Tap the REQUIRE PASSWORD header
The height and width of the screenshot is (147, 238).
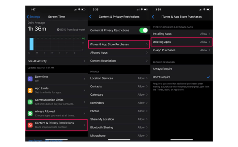coord(164,62)
